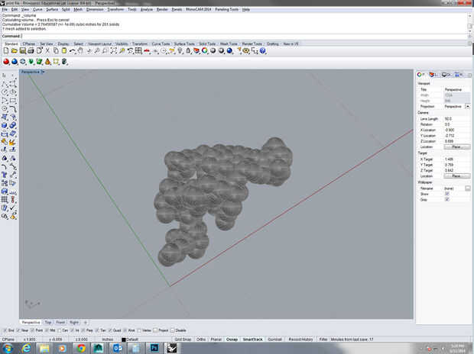This screenshot has width=474, height=354.
Task: Select the Circle tool in left sidebar
Action: coord(5,92)
